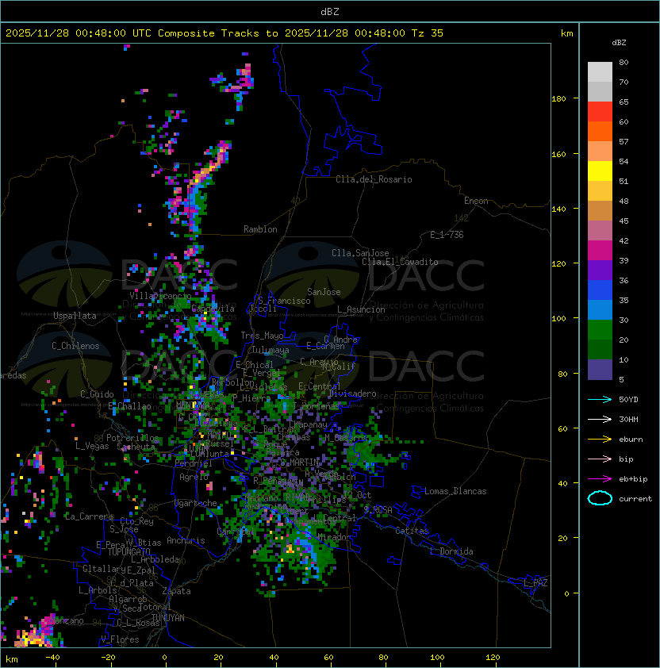This screenshot has width=660, height=668.
Task: Click the 'C_Guido' map label
Action: click(97, 394)
